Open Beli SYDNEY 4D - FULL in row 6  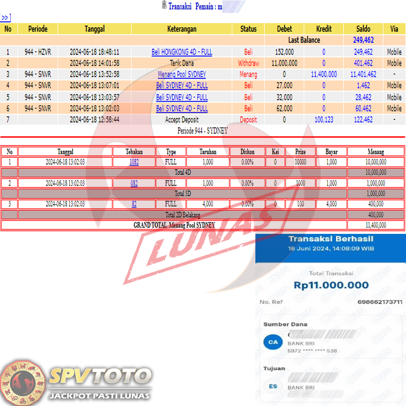coord(182,108)
